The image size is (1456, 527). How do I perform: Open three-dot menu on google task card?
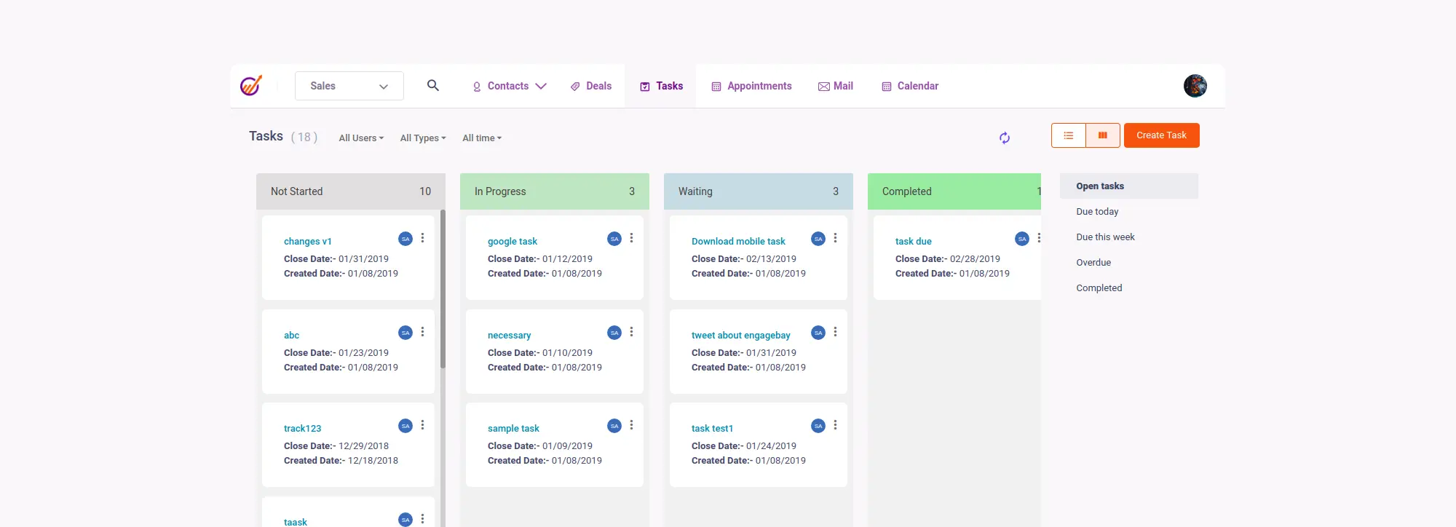[x=631, y=238]
